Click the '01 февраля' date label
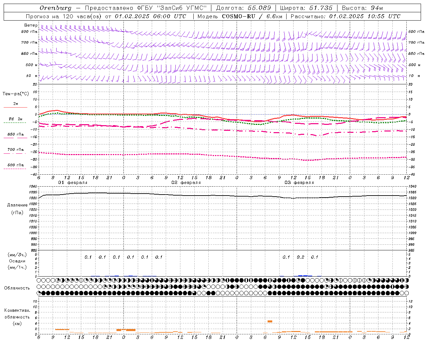This screenshot has height=340, width=426. (x=73, y=183)
